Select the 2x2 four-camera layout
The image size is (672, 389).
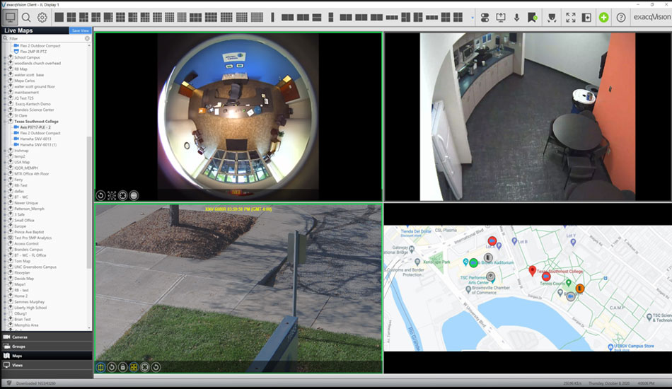(x=71, y=17)
